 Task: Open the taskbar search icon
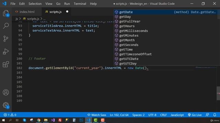[10, 120]
